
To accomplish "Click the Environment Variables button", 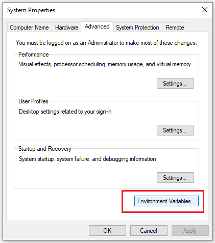I will (166, 201).
